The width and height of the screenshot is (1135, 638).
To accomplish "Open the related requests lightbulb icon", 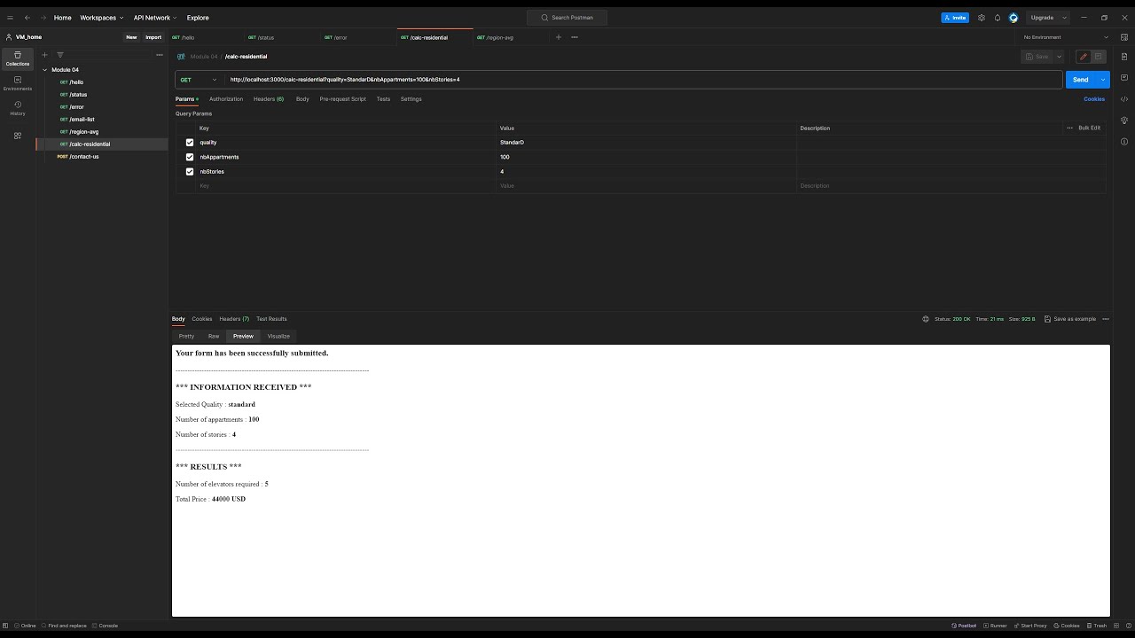I will pos(1124,121).
